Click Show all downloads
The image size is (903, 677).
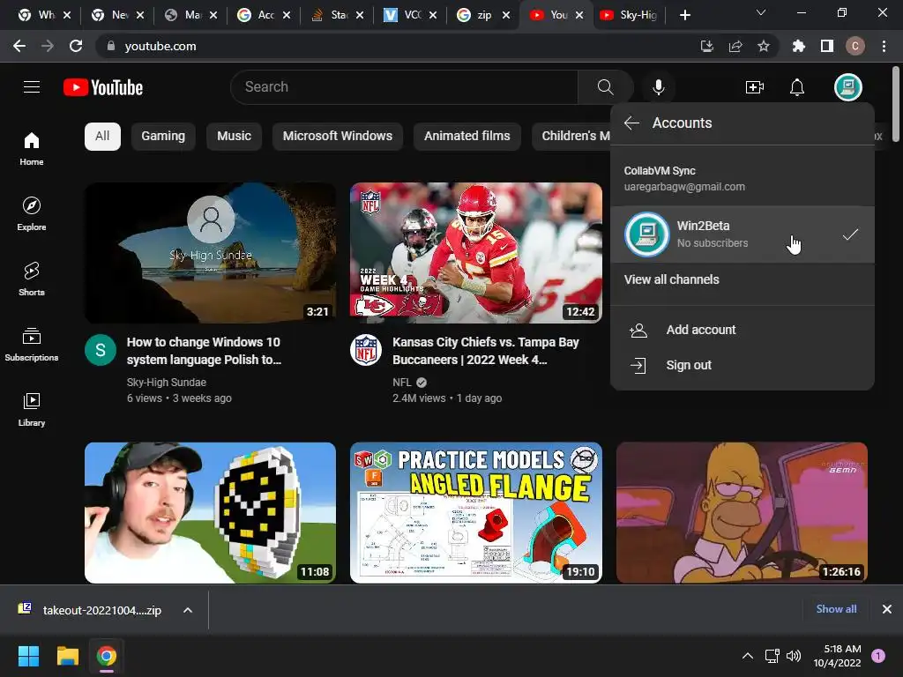tap(836, 609)
